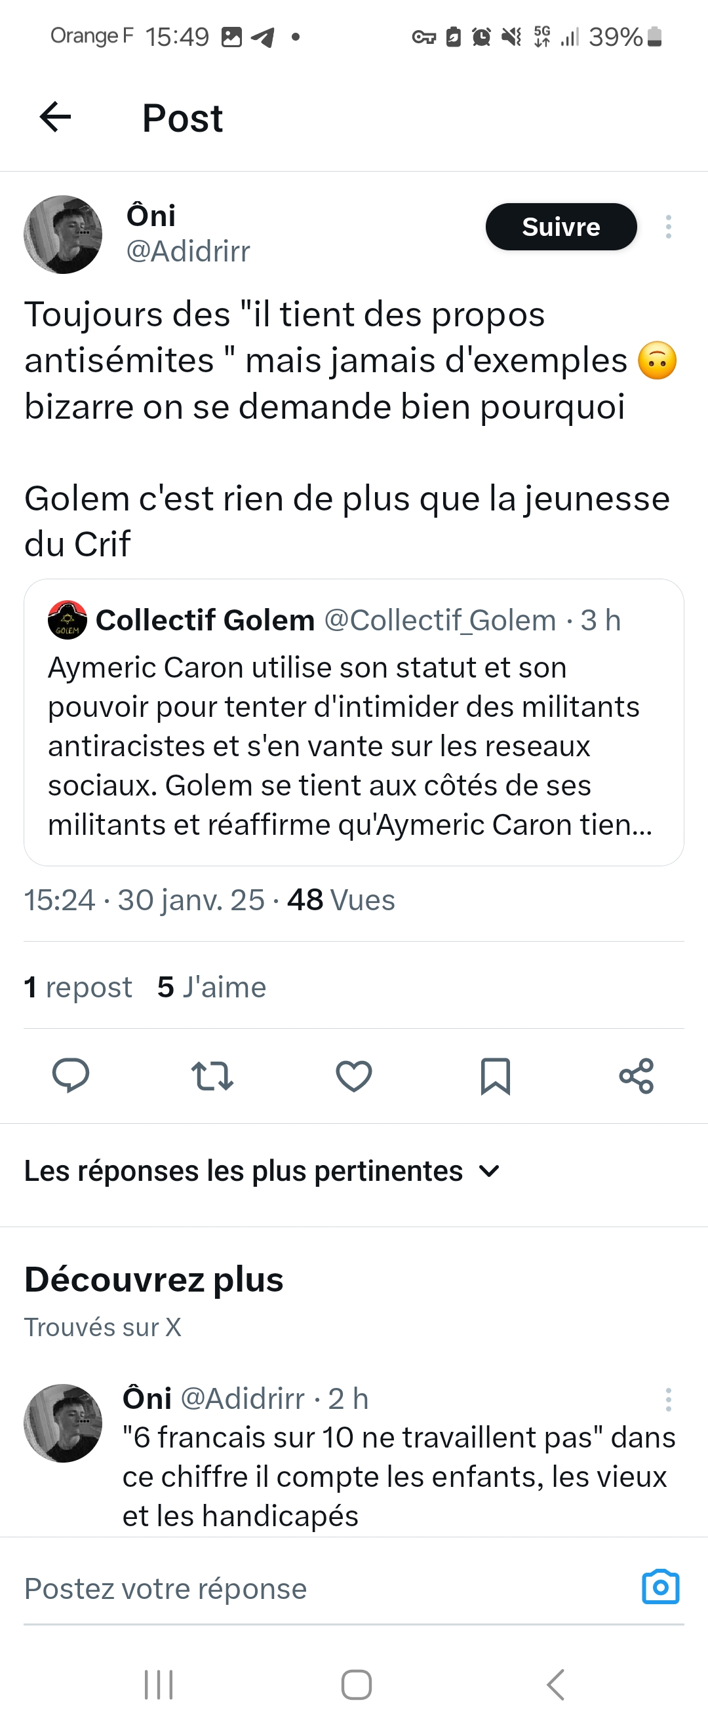View the 5 J'aime list

coord(212,988)
